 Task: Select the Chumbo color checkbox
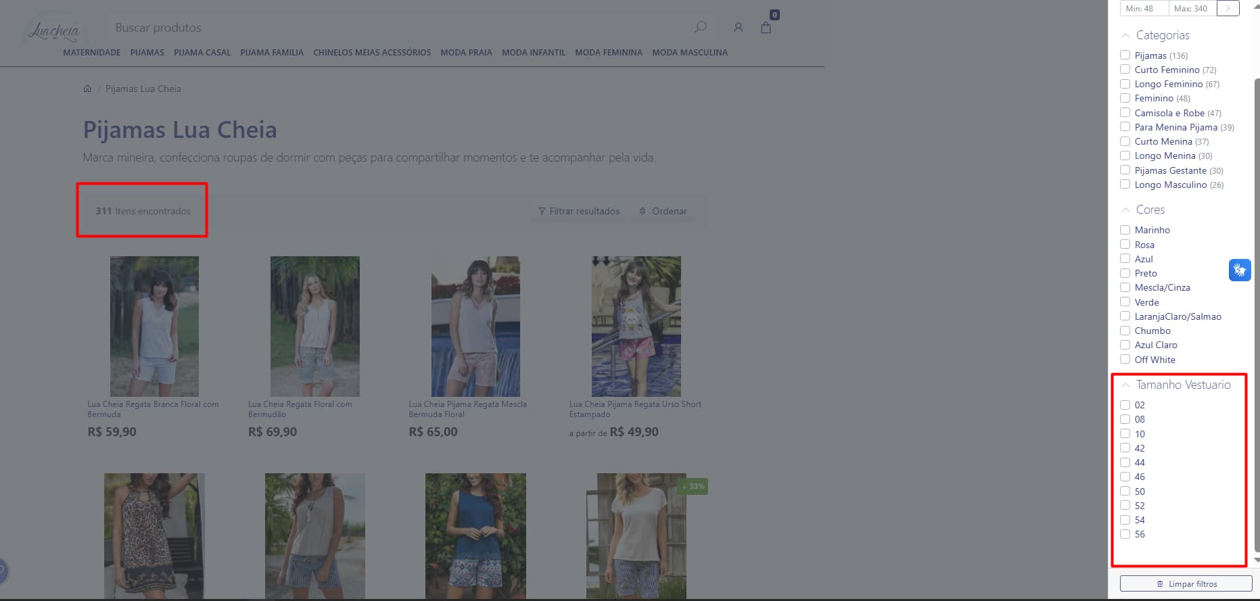pyautogui.click(x=1125, y=331)
